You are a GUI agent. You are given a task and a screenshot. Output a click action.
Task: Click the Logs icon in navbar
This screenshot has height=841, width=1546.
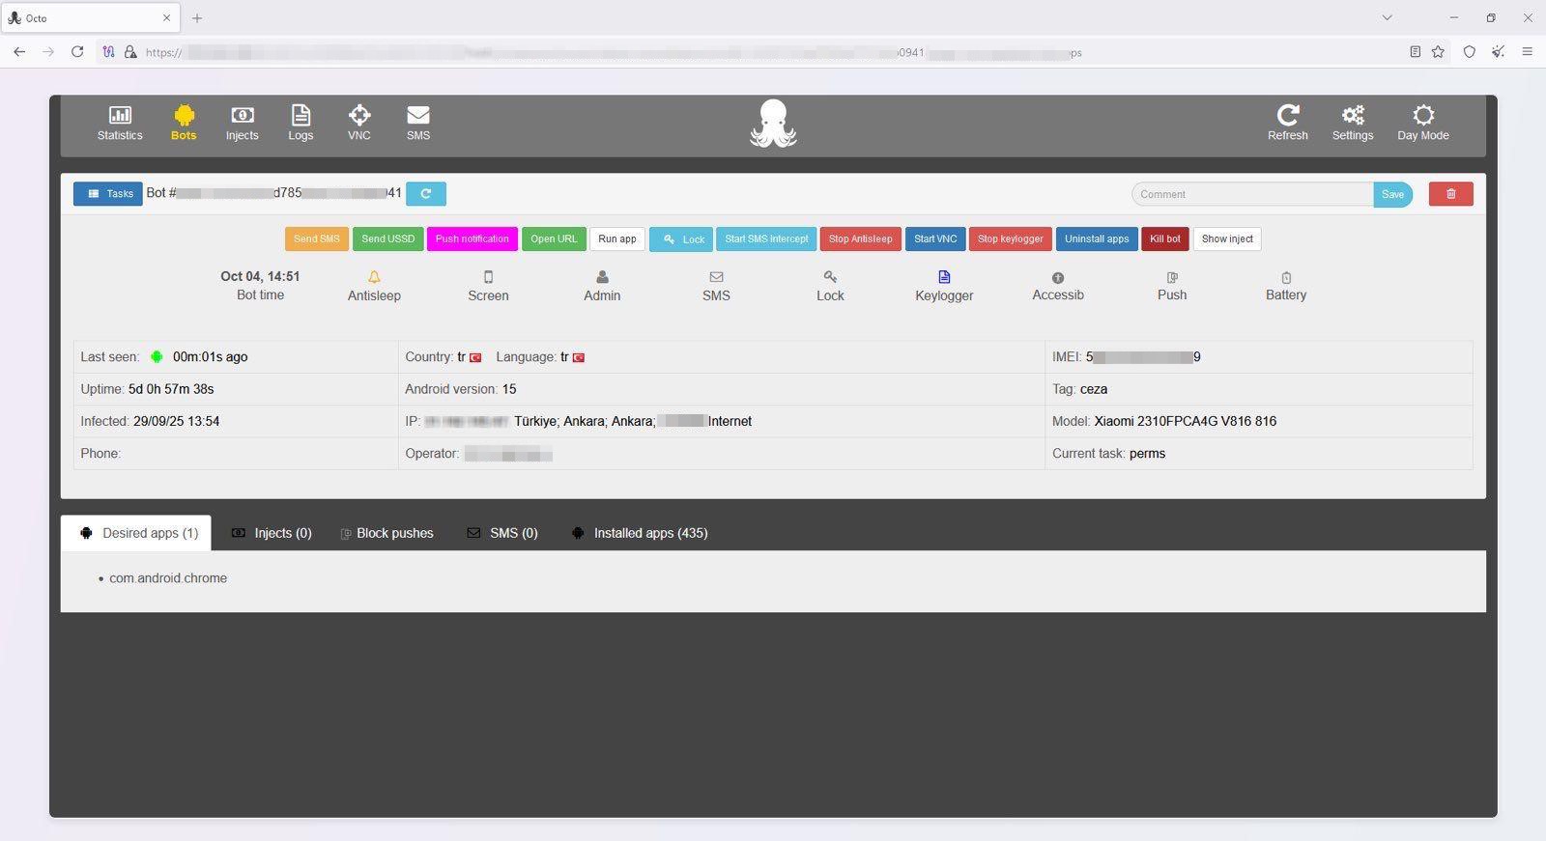301,123
